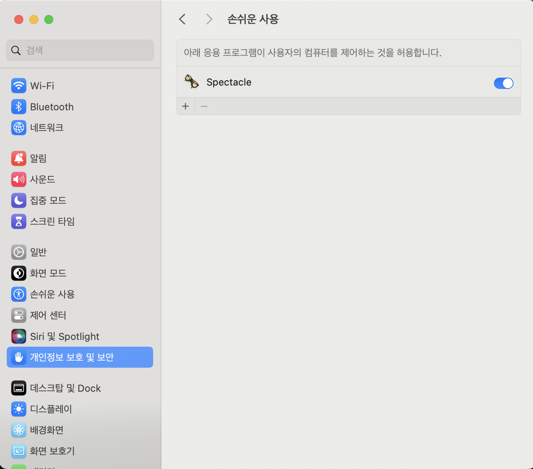Open Bluetooth settings label

point(52,107)
